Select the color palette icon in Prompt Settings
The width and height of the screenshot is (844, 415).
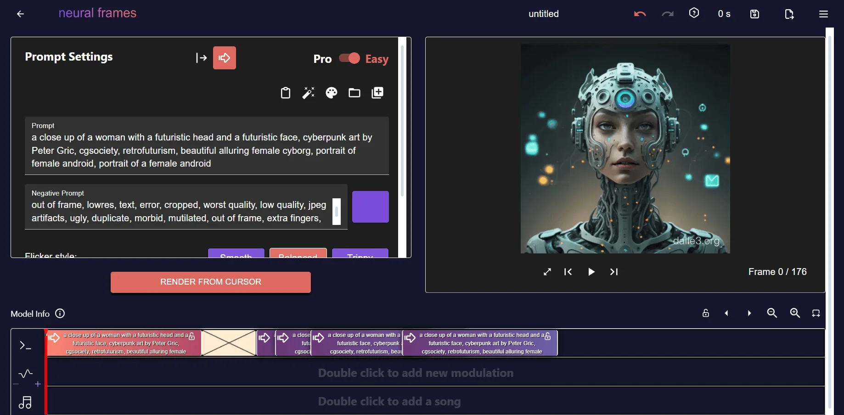coord(332,93)
